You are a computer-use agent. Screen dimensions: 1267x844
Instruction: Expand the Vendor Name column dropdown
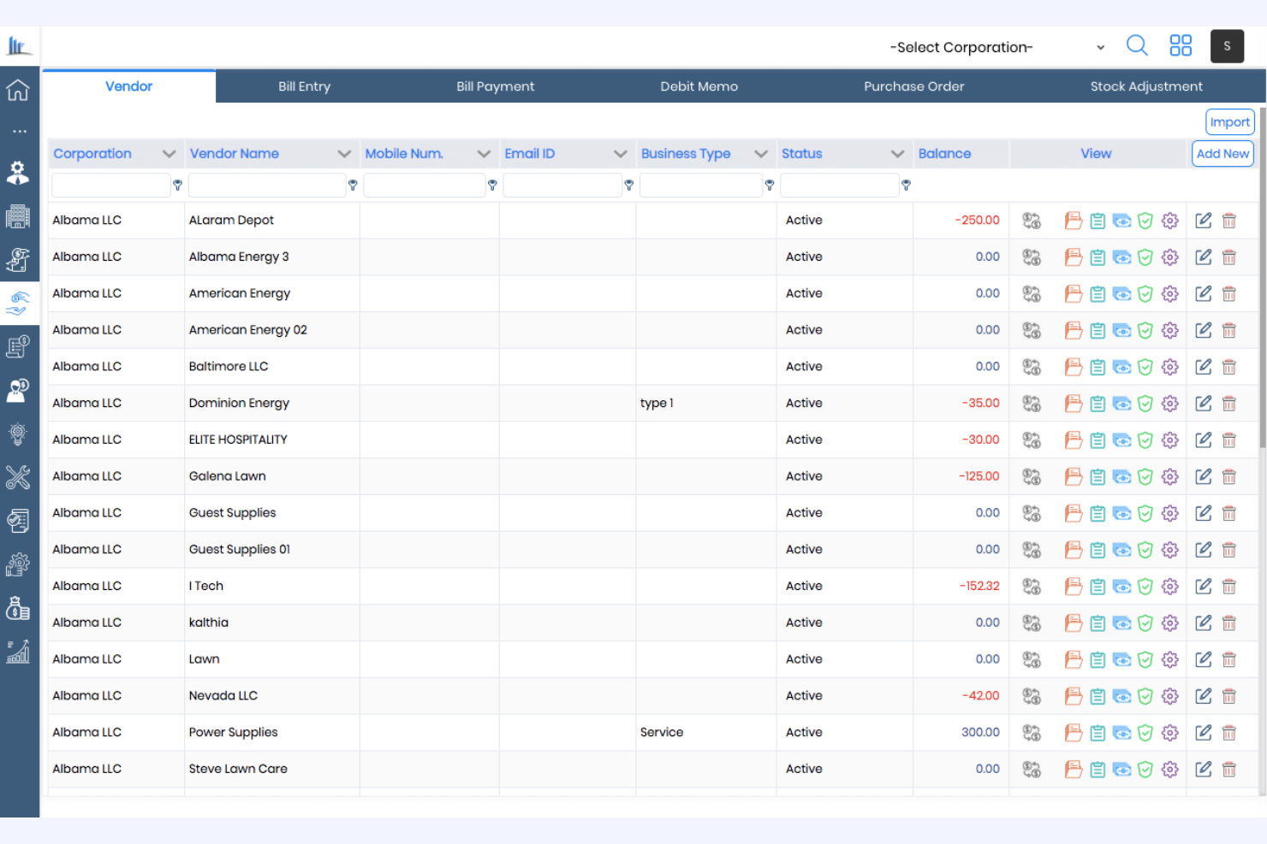click(345, 153)
